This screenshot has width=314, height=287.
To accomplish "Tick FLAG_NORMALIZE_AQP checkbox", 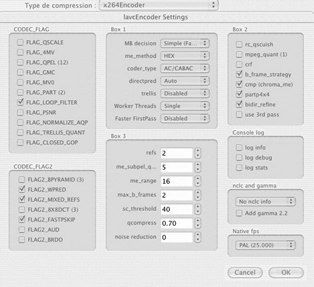I will tap(20, 122).
